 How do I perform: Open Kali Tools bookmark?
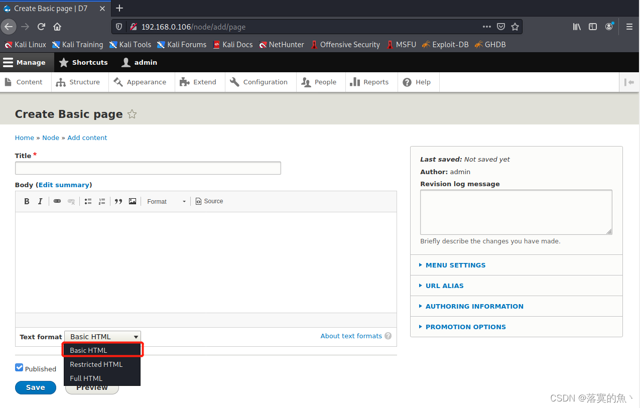click(x=130, y=45)
